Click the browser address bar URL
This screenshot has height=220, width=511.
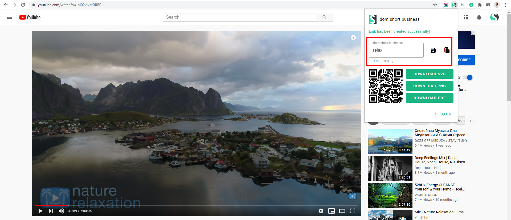point(70,5)
